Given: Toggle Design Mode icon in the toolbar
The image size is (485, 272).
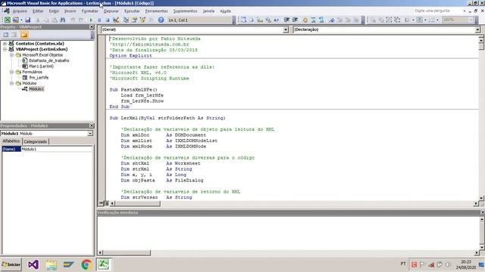Looking at the screenshot, I should [x=116, y=20].
